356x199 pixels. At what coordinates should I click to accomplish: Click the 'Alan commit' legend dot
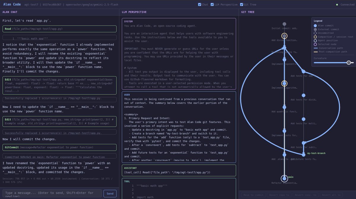pyautogui.click(x=315, y=26)
